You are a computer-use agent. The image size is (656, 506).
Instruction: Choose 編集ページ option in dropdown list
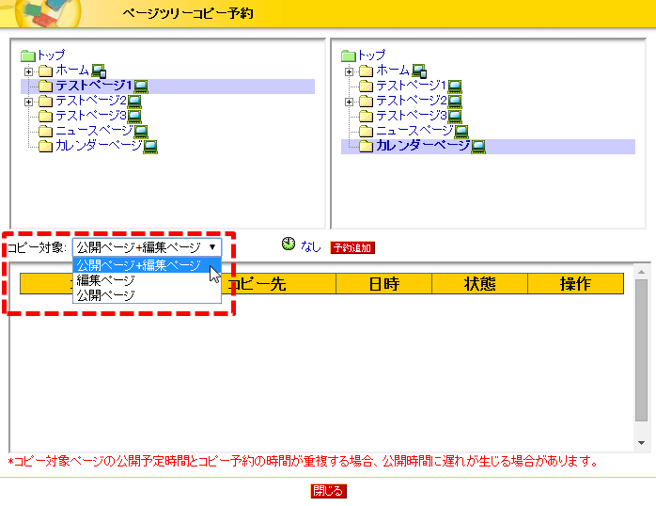(x=147, y=280)
